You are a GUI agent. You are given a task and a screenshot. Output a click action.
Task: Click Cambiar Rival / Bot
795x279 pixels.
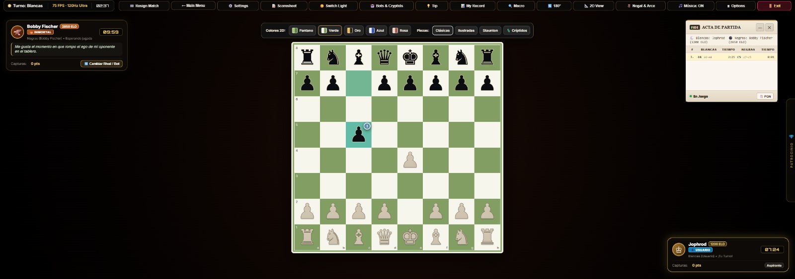pos(101,63)
